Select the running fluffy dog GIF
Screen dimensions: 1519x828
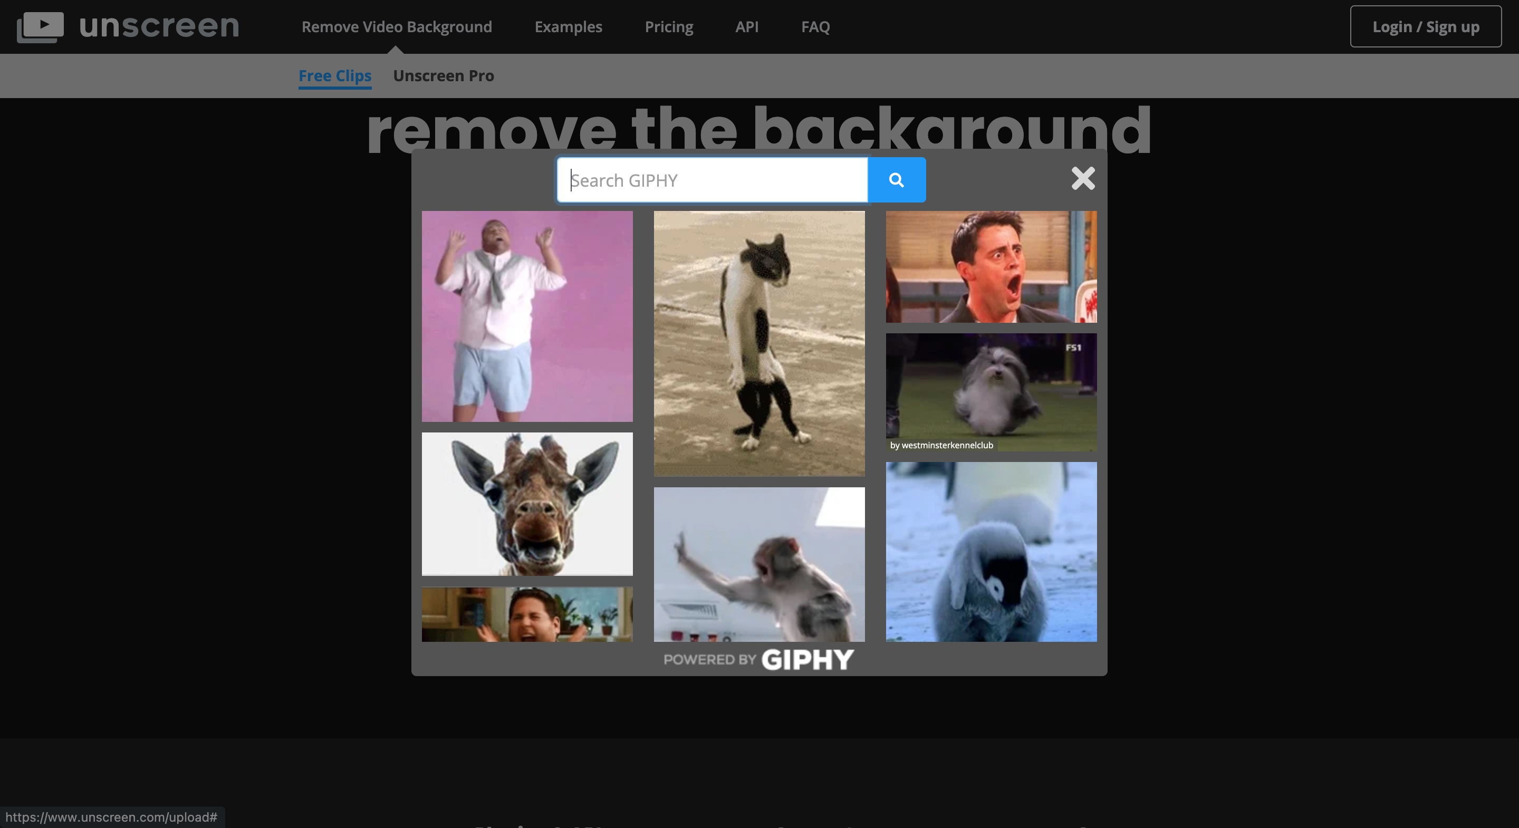(991, 392)
